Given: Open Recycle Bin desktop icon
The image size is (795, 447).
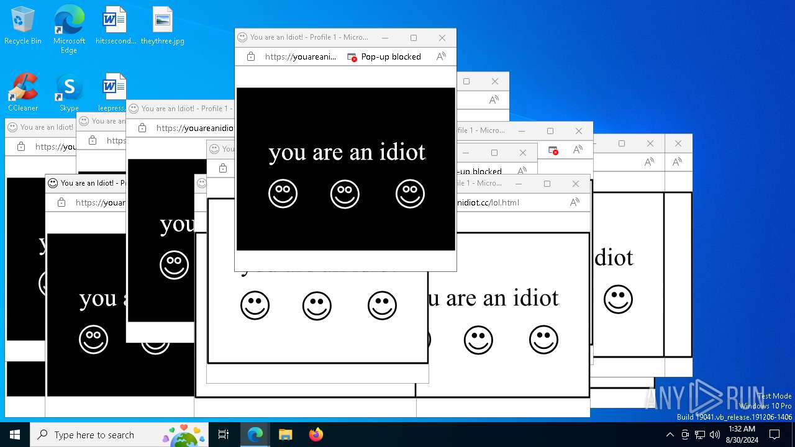Looking at the screenshot, I should point(23,25).
